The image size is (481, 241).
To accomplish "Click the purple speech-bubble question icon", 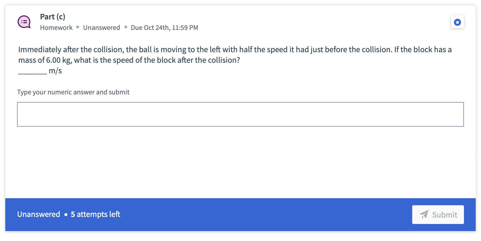I will point(24,21).
